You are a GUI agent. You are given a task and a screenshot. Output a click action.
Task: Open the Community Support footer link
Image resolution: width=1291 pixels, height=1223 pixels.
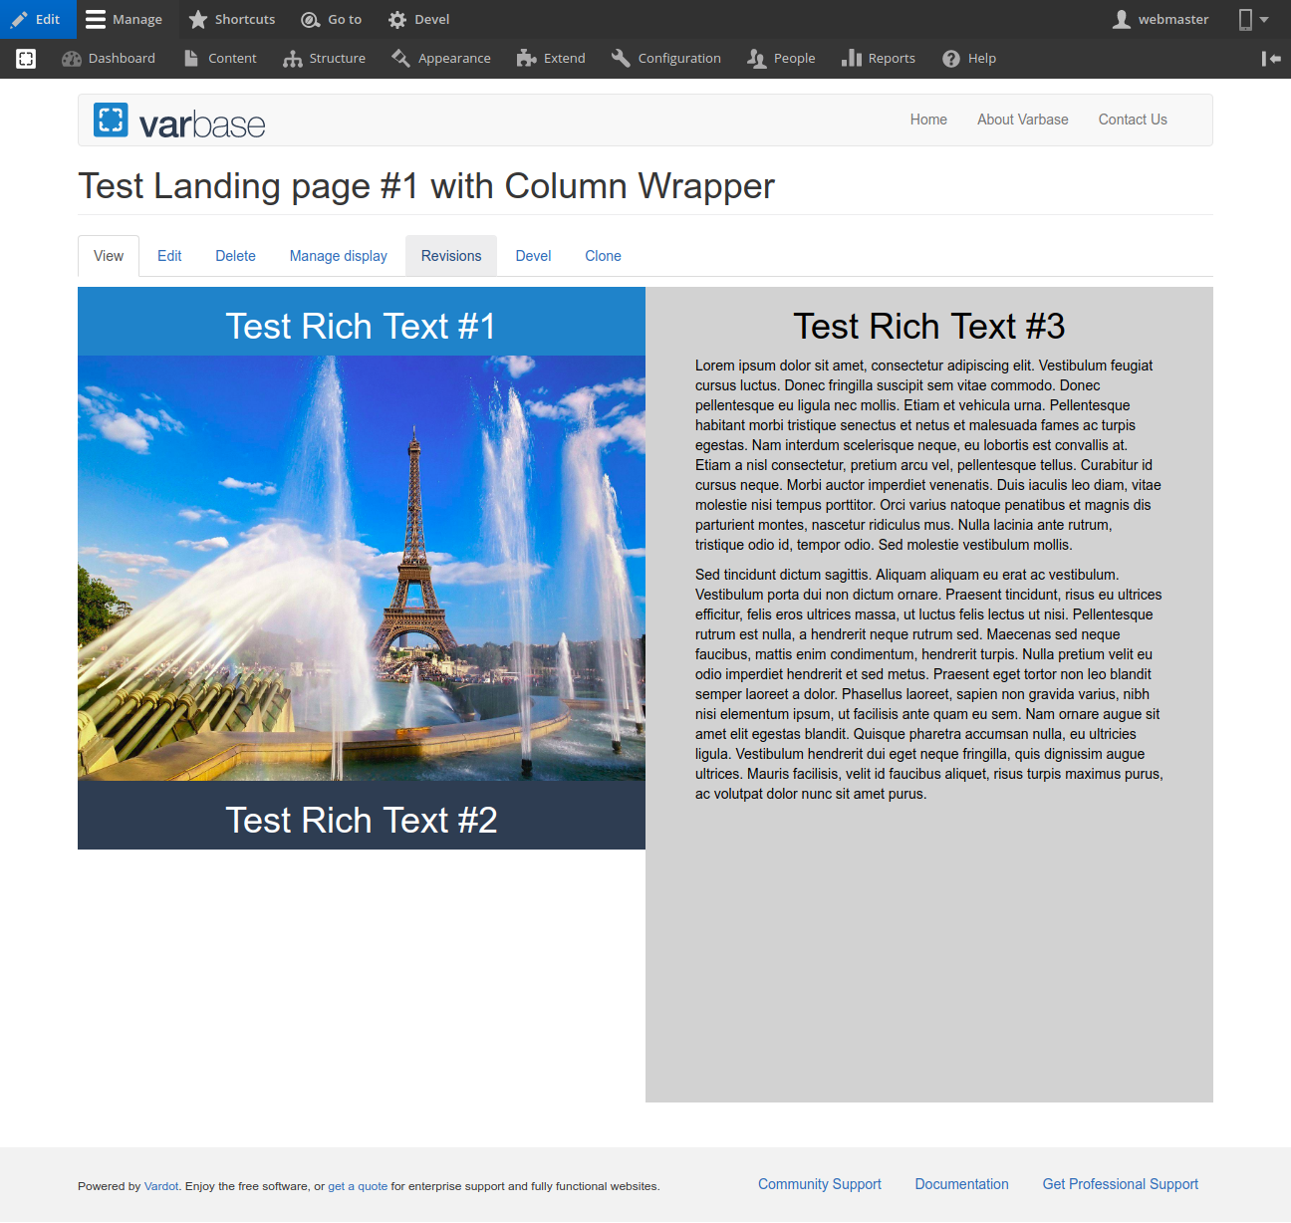(x=820, y=1184)
